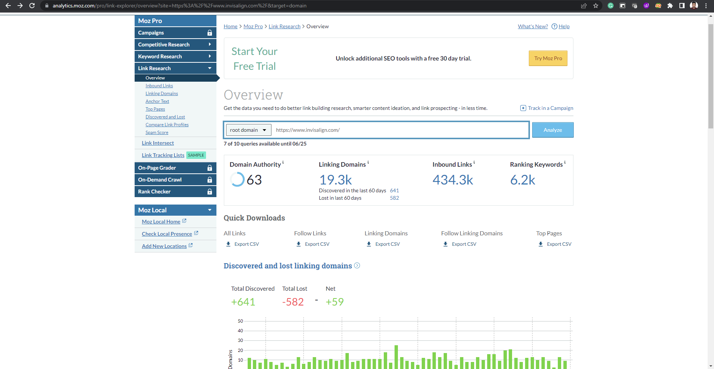Screen dimensions: 714x369
Task: Click the Analyze button
Action: (x=553, y=130)
